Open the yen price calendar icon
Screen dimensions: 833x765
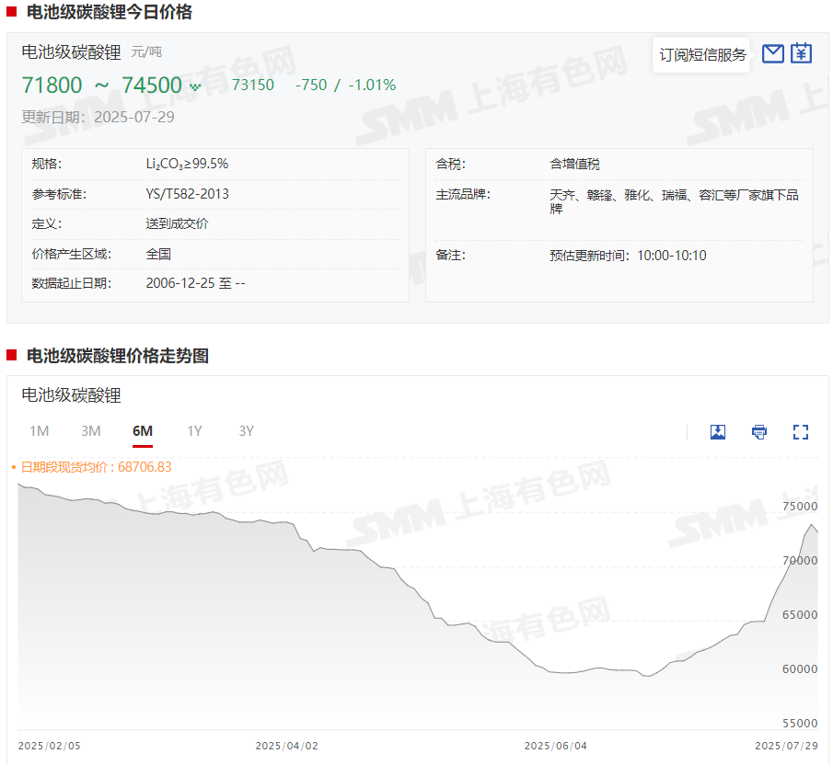802,53
